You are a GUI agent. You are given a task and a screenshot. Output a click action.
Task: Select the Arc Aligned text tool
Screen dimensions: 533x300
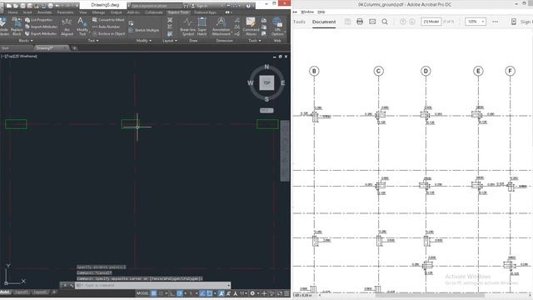tap(67, 27)
